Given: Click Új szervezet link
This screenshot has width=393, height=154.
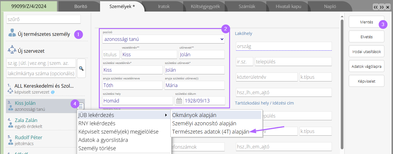Looking at the screenshot, I should [x=31, y=51].
